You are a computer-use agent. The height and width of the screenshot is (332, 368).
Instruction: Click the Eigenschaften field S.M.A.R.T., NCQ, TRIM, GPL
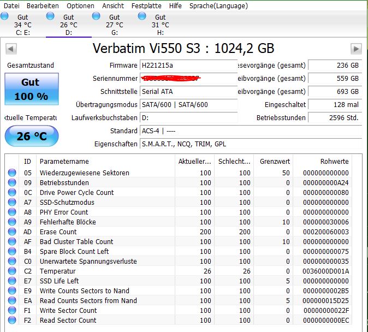[x=251, y=144]
